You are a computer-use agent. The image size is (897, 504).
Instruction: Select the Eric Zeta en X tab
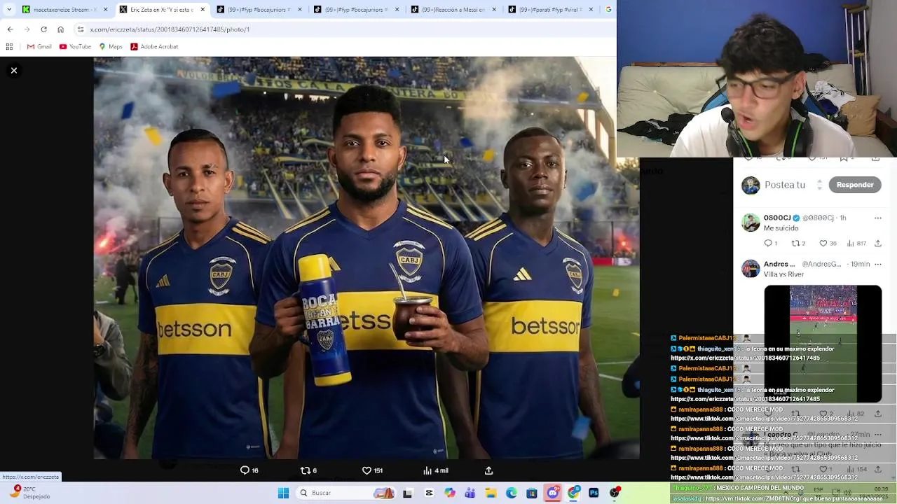[161, 10]
